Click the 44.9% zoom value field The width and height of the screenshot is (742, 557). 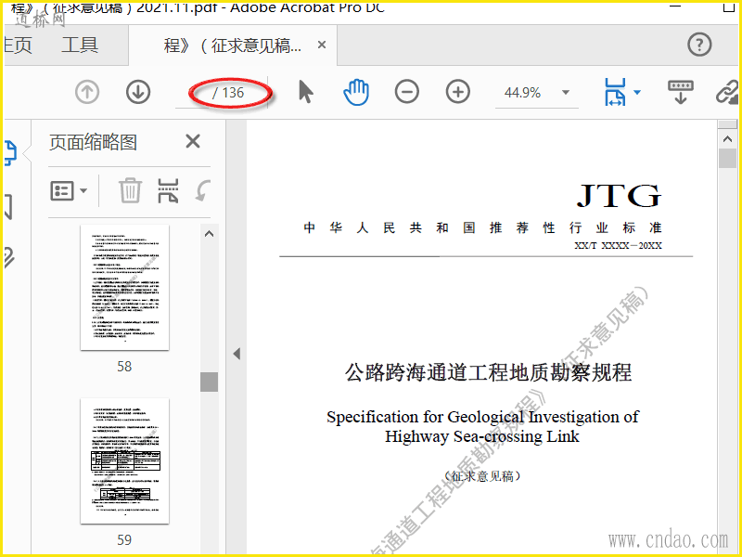point(522,92)
